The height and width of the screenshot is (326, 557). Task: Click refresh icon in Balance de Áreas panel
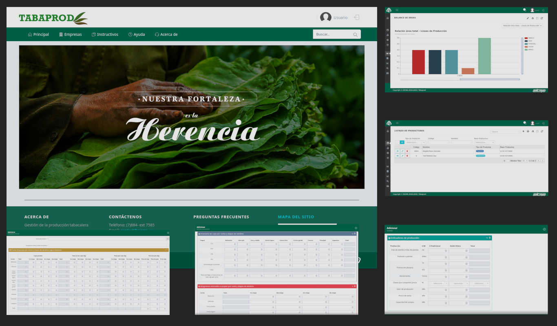click(542, 18)
